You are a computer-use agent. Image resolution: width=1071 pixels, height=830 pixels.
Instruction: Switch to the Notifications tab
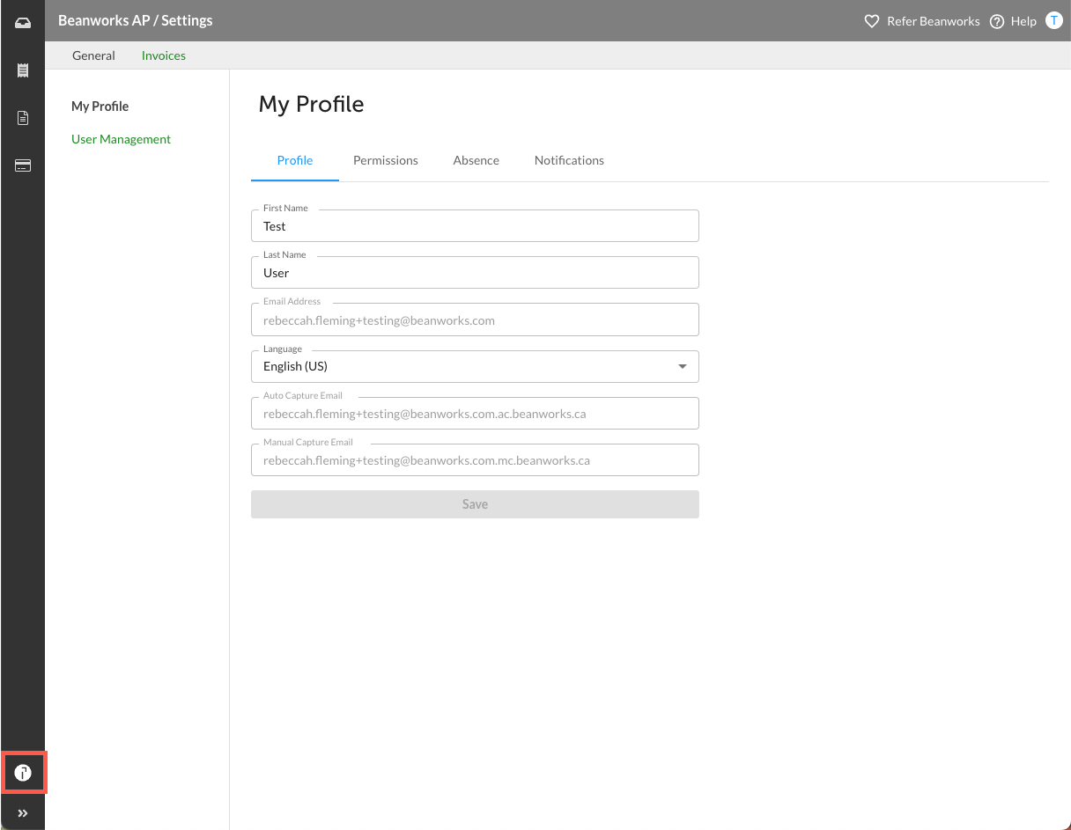point(569,160)
